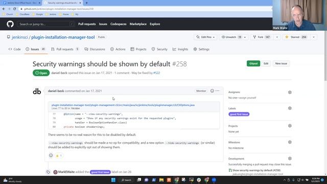Expand the dropdown arrow next to Fork

tap(277, 37)
